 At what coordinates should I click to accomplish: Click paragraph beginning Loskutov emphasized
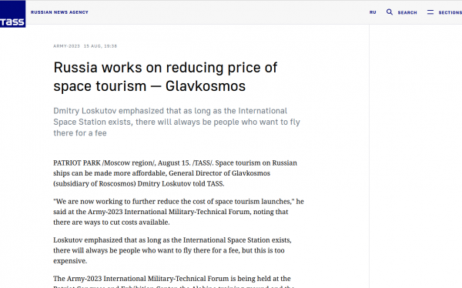tap(172, 250)
